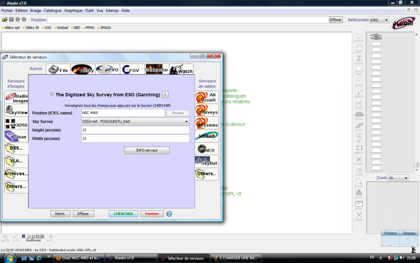Screen dimensions: 420x263
Task: Open the File server tab
Action: tap(58, 69)
